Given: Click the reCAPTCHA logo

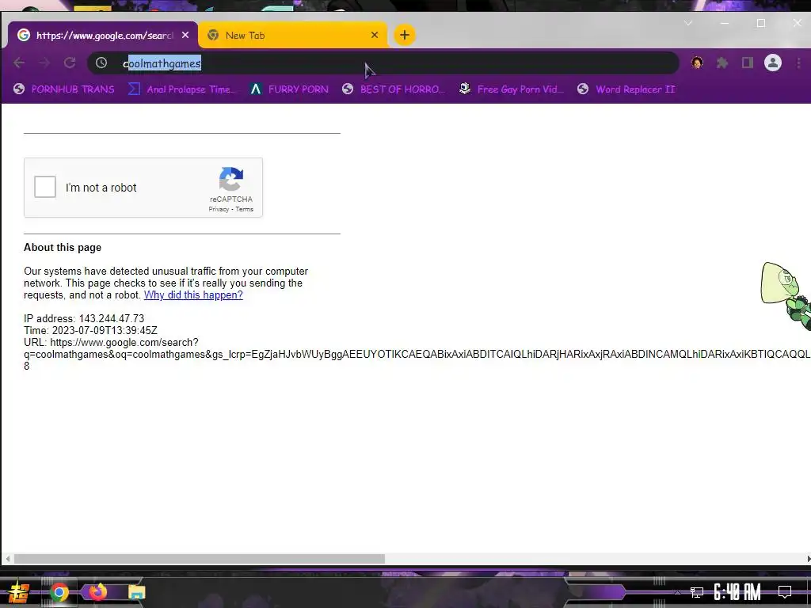Looking at the screenshot, I should 231,179.
